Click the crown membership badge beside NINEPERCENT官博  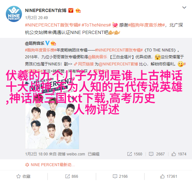(x=78, y=11)
